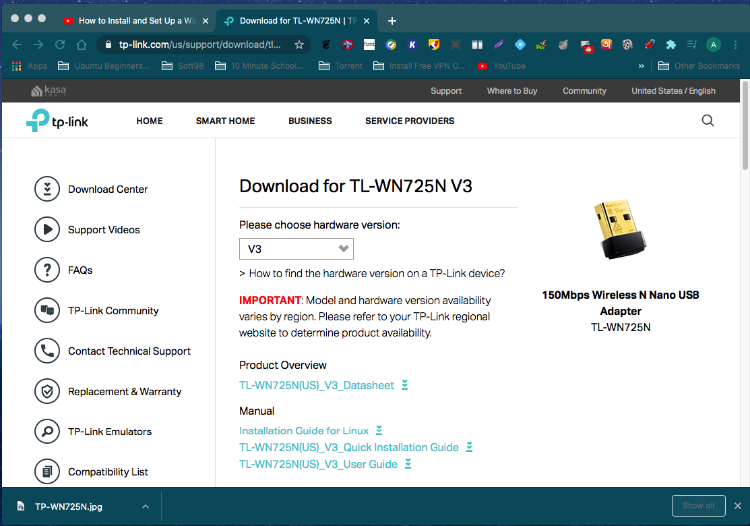This screenshot has width=750, height=526.
Task: Open the Support Videos play icon
Action: (x=47, y=230)
